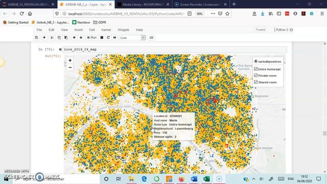The height and width of the screenshot is (184, 327).
Task: Toggle the Firefox sidebar icon
Action: (x=279, y=14)
